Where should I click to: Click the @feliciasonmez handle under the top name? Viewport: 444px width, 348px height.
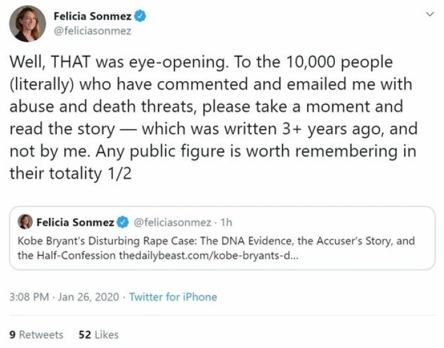click(x=92, y=31)
